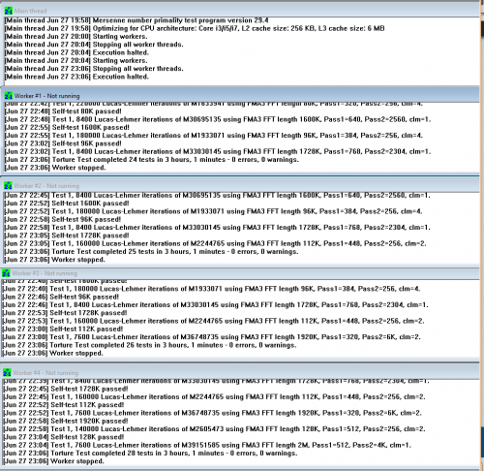This screenshot has width=484, height=471.
Task: Click the Worker #2 window icon
Action: tap(8, 186)
